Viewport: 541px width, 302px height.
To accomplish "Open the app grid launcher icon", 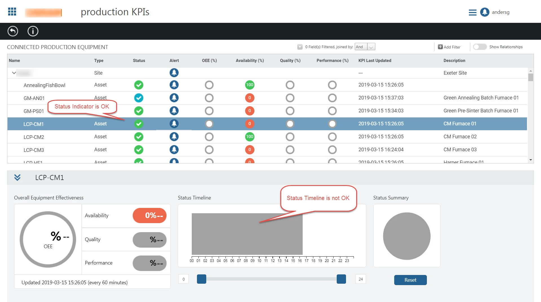I will pyautogui.click(x=12, y=12).
